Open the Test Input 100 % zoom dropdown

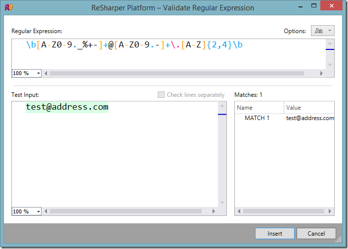click(26, 211)
